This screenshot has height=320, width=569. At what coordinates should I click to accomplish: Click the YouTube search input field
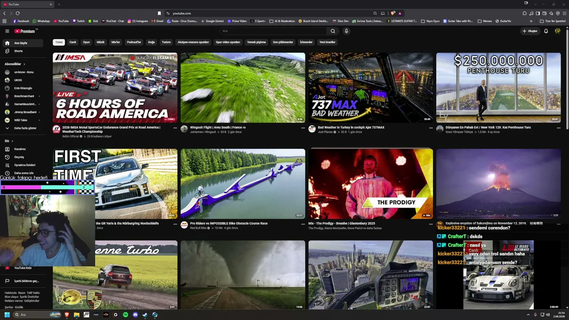273,31
